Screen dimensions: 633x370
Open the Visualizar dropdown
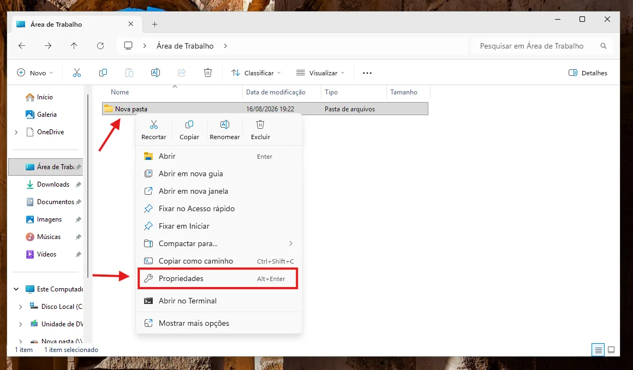click(320, 73)
